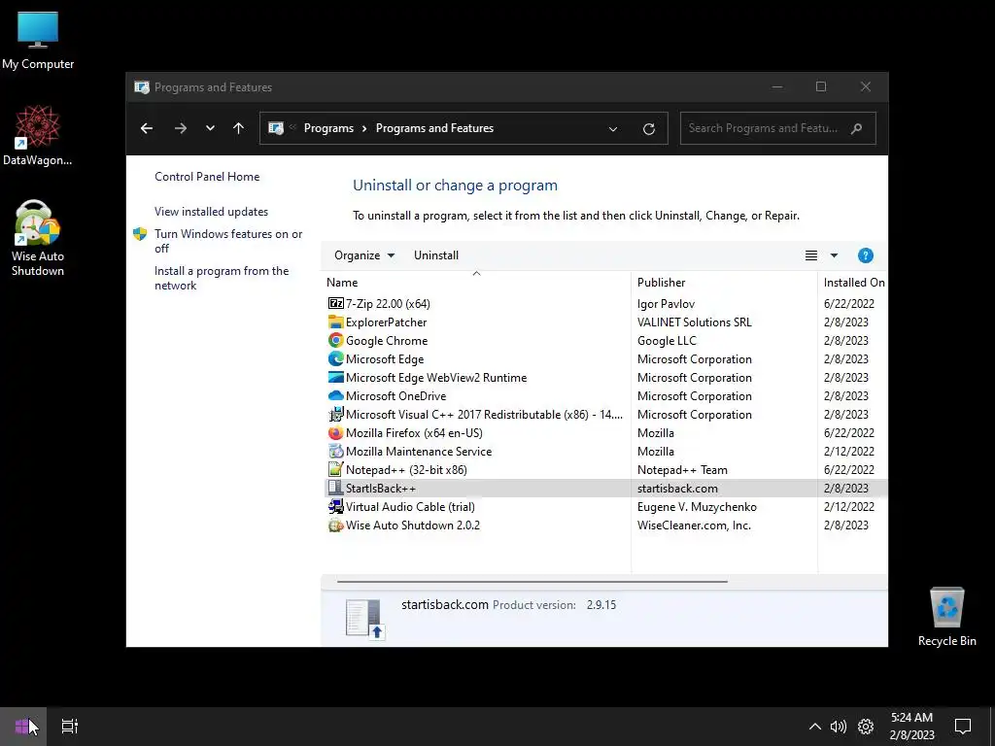
Task: Open the Windows Start button
Action: click(23, 727)
